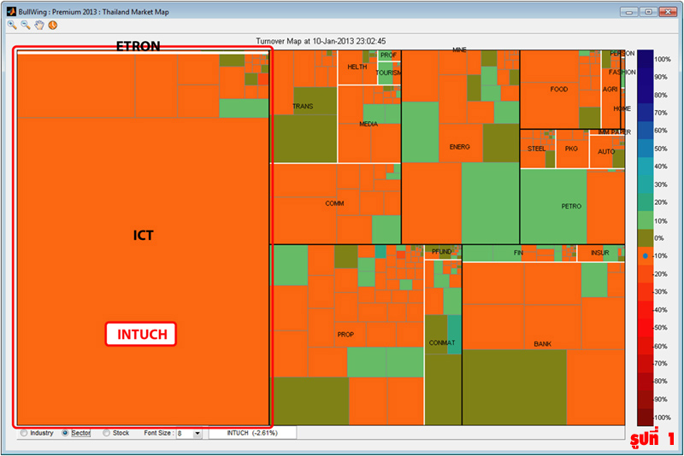Select the Sector radio button

66,433
